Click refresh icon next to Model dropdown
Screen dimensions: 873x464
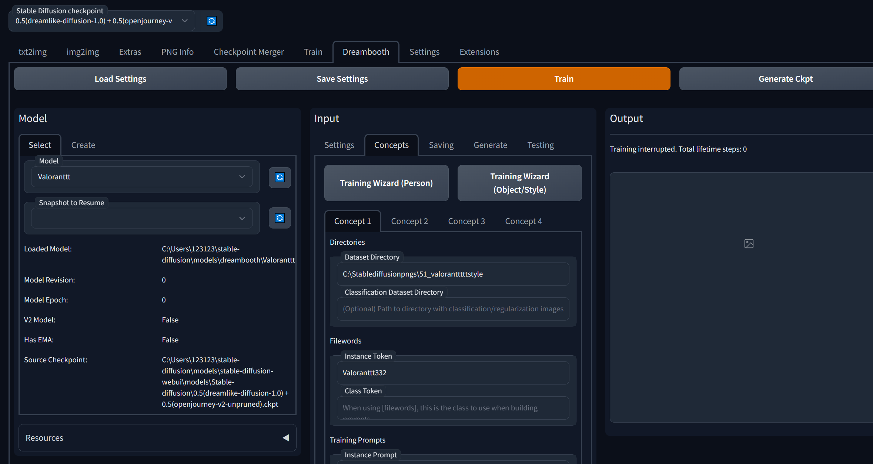click(280, 177)
